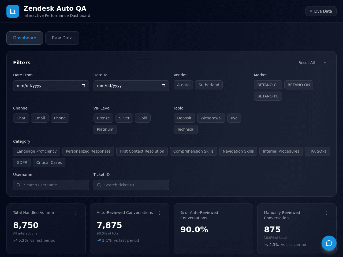Select the Language Proficiency category
343x257 pixels.
pos(37,151)
